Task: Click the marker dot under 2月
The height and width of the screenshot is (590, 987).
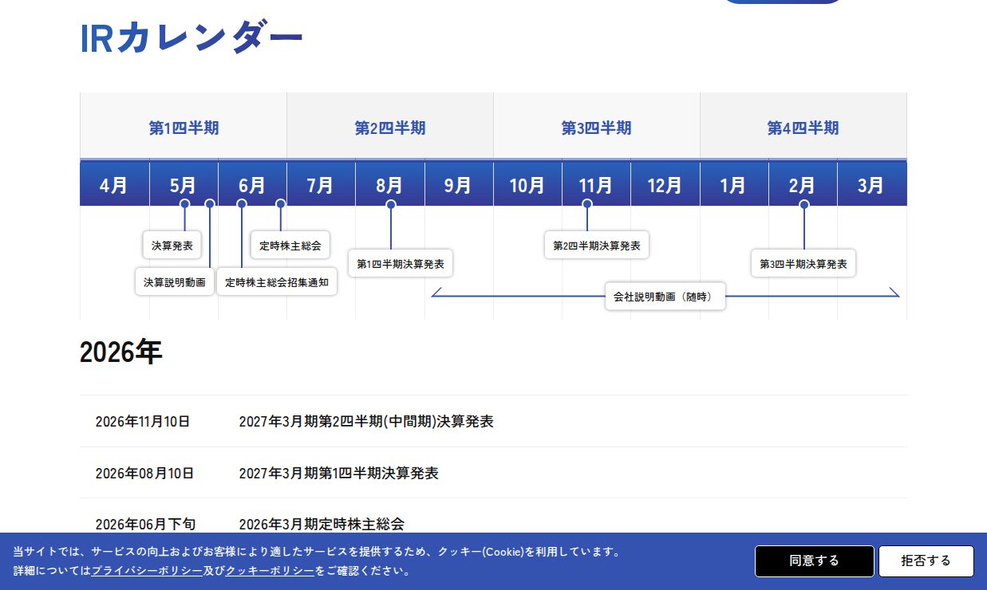Action: click(x=804, y=205)
